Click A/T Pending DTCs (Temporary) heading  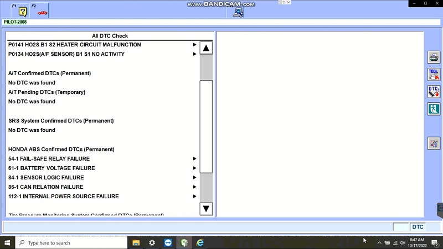pyautogui.click(x=47, y=92)
